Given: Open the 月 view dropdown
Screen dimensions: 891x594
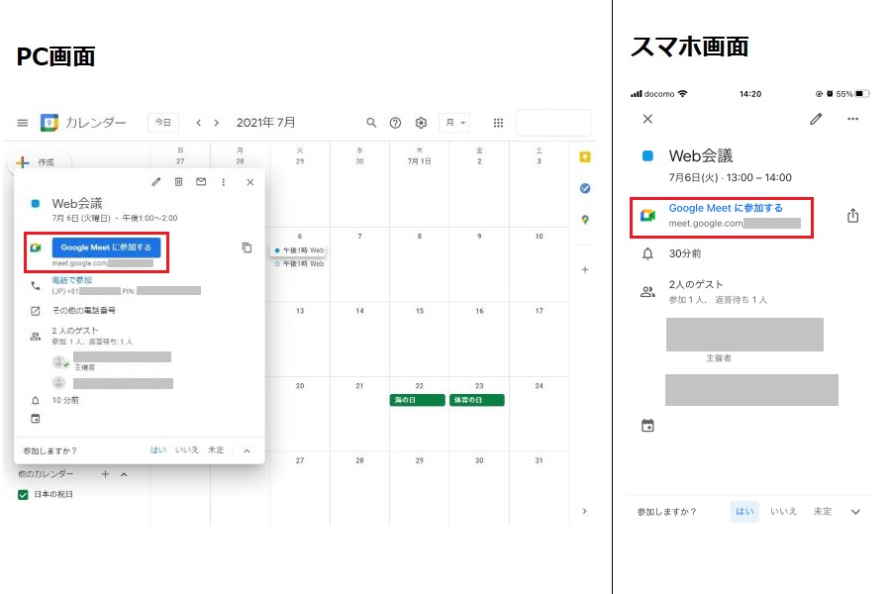Looking at the screenshot, I should point(457,123).
